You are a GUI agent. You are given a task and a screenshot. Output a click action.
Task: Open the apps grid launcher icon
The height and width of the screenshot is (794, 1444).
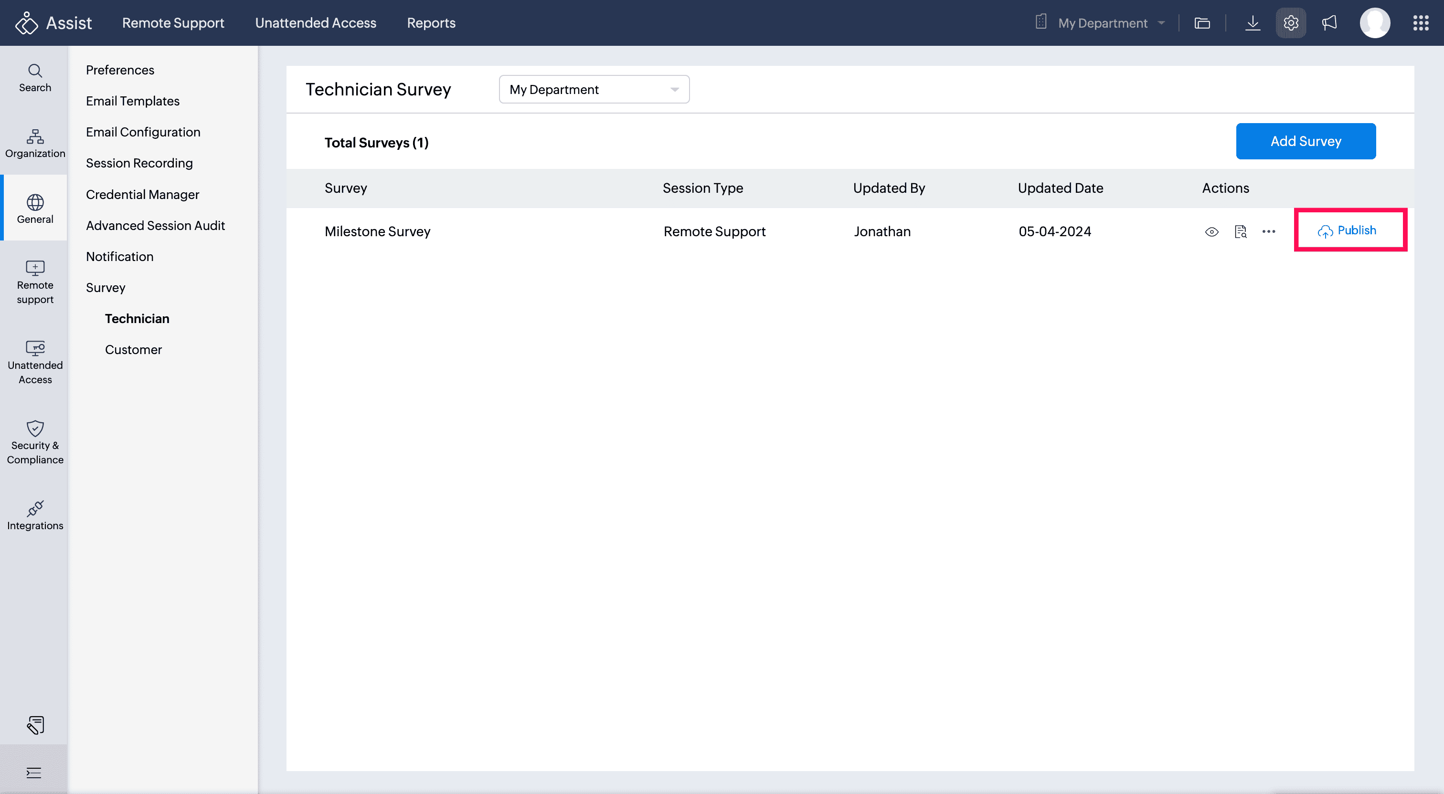(1421, 23)
